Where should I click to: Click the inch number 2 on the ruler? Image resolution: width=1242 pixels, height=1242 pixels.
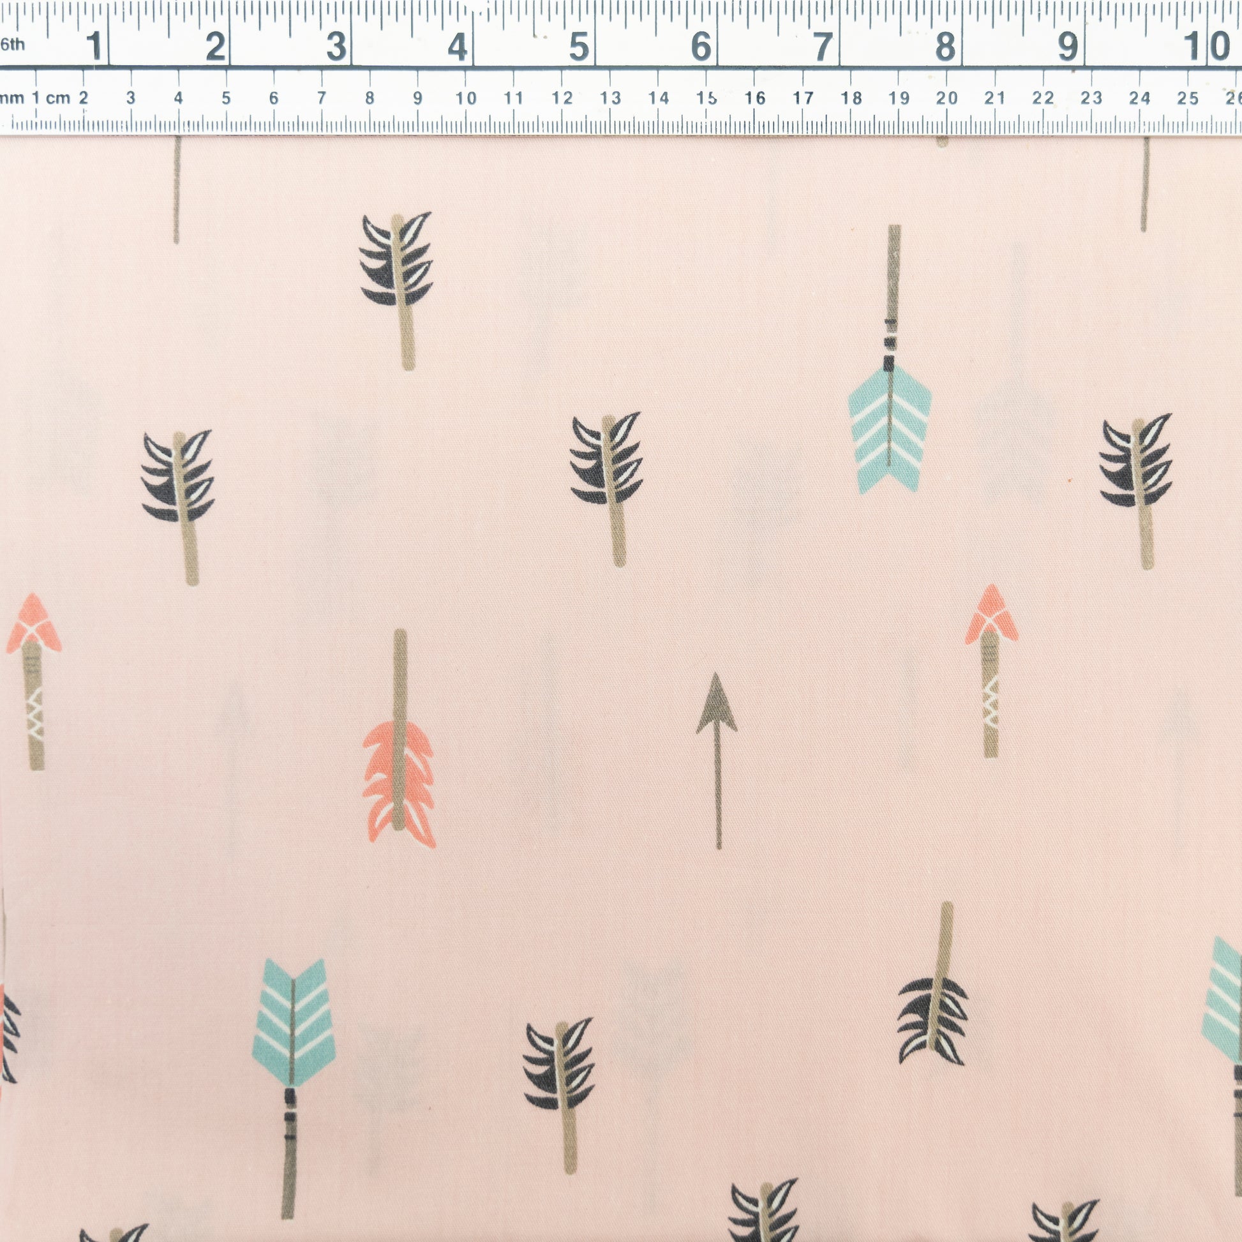coord(215,47)
